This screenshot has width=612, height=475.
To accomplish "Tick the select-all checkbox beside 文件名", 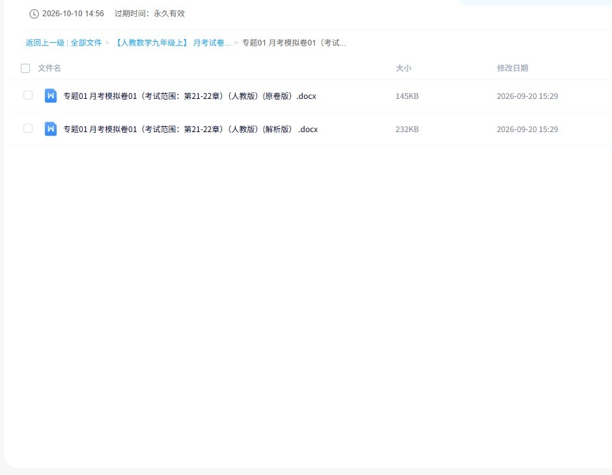I will pyautogui.click(x=25, y=68).
